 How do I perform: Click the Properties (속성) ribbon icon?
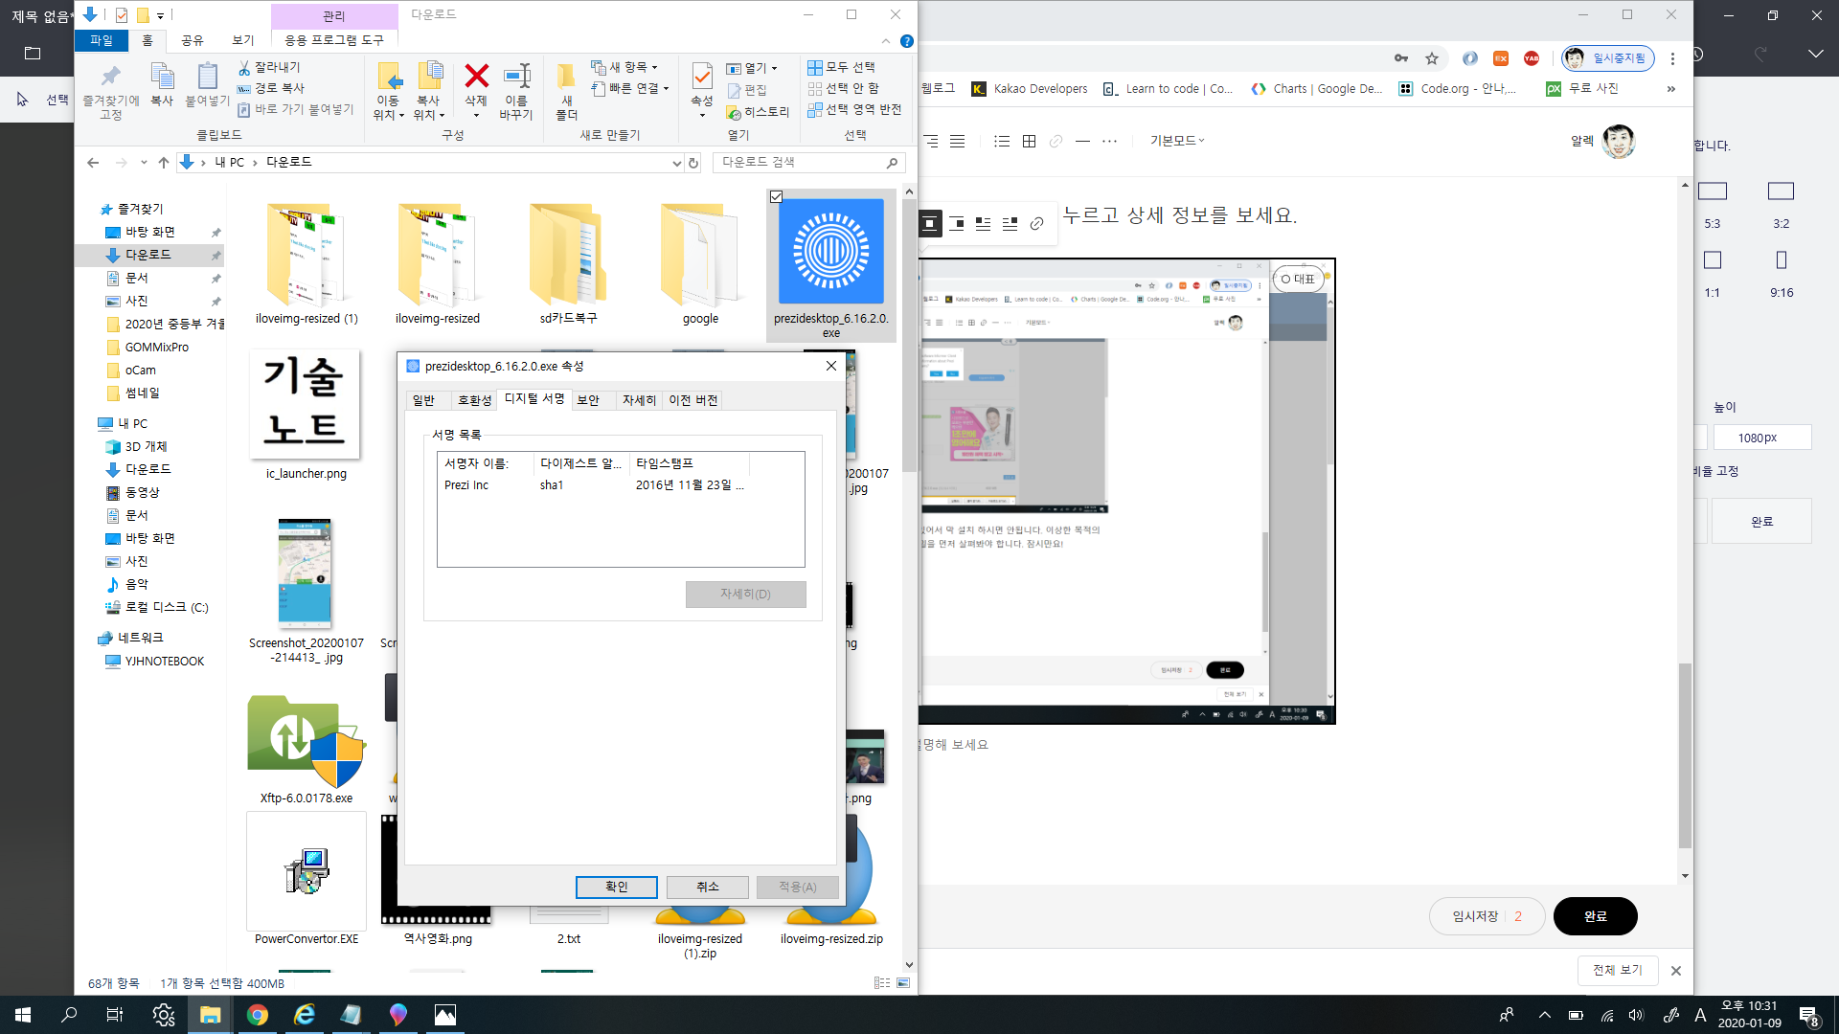coord(702,77)
